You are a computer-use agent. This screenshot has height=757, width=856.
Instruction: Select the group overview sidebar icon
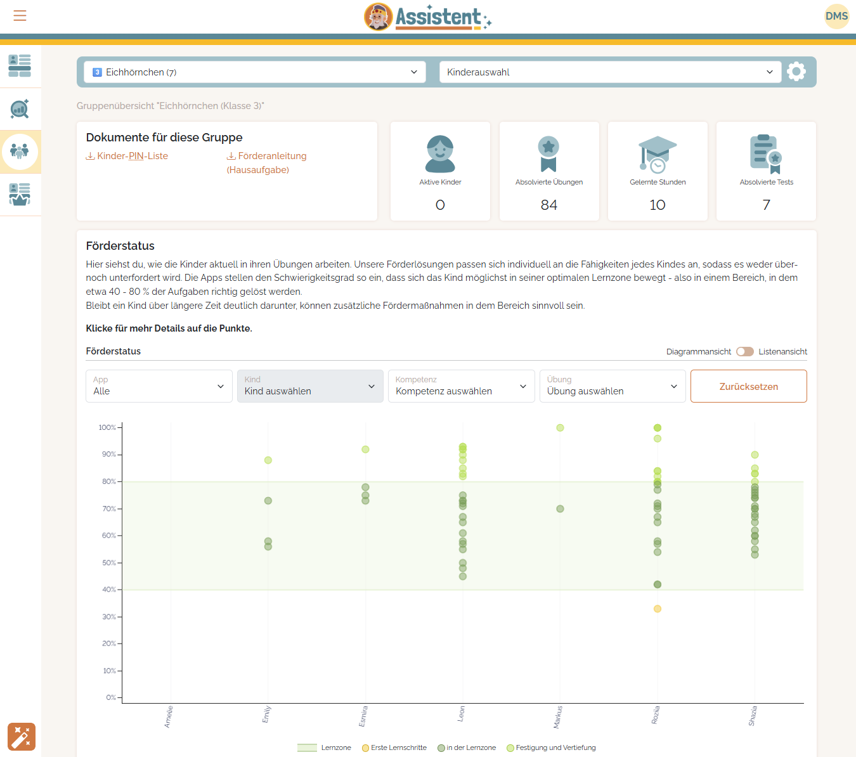(x=20, y=152)
